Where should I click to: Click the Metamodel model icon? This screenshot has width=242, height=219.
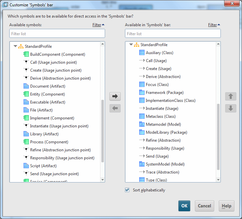[142, 124]
